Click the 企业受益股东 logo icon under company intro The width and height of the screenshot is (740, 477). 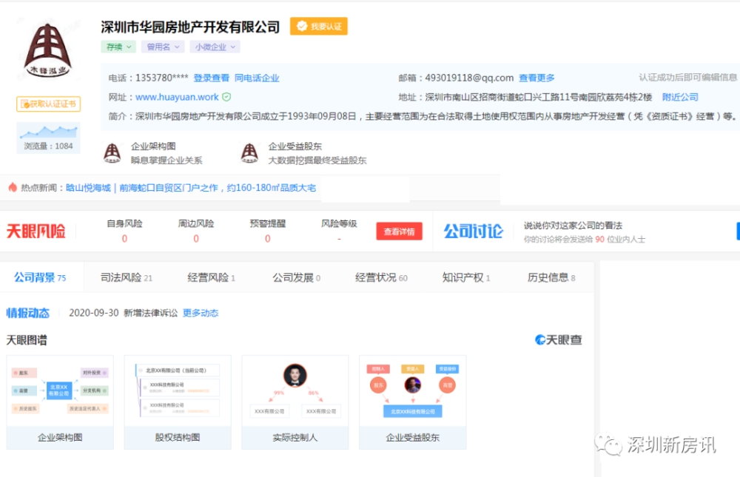pyautogui.click(x=249, y=153)
